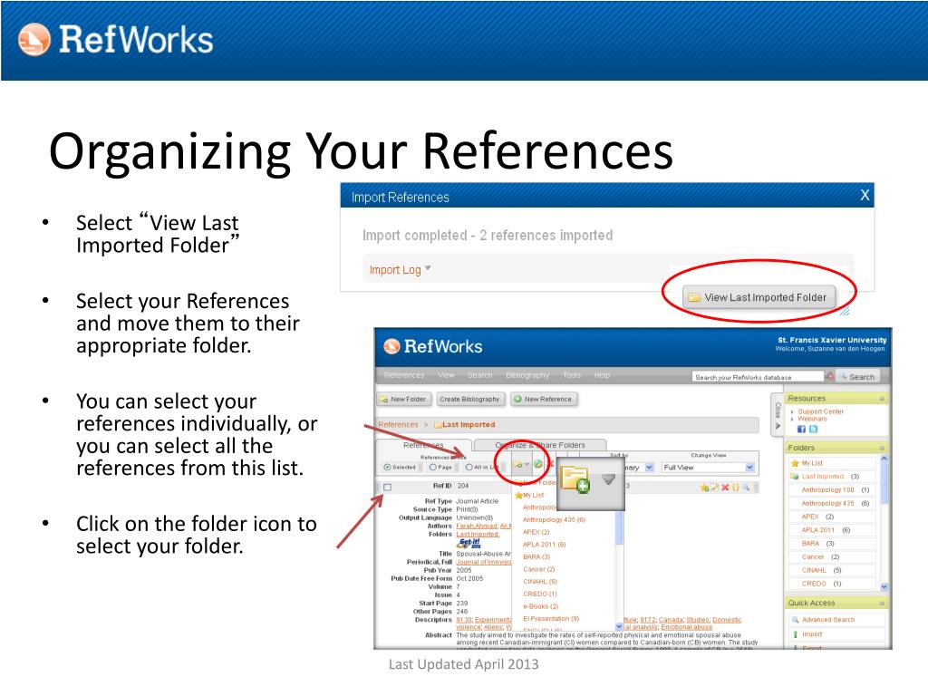Click RefWorks logo in inner screenshot header
The image size is (928, 696).
pos(432,347)
